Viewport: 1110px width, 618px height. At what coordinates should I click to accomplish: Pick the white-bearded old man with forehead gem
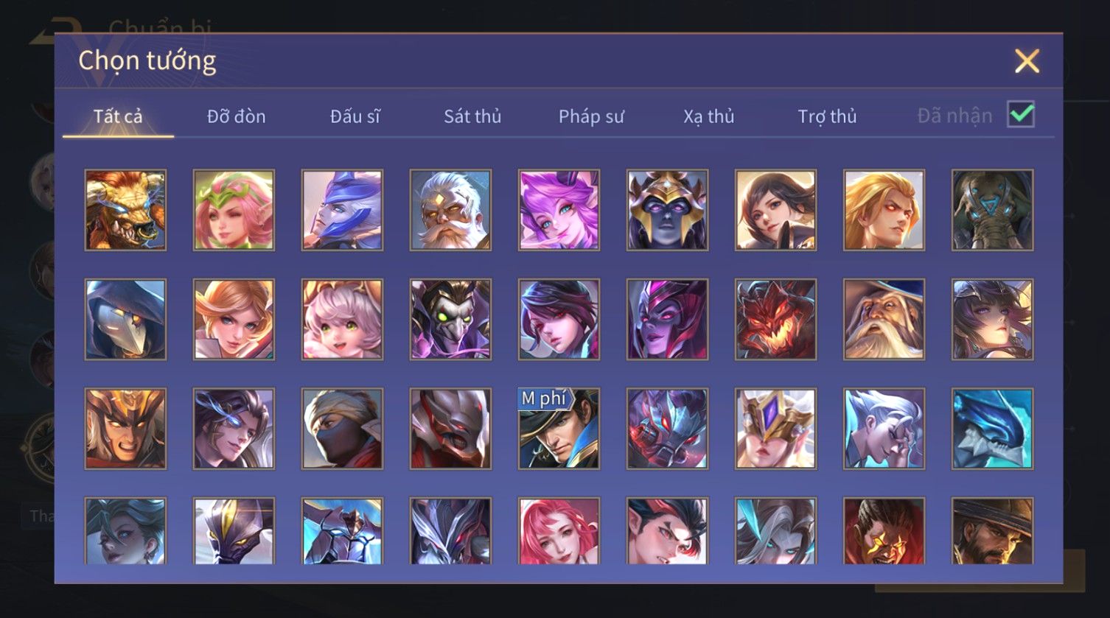tap(450, 210)
